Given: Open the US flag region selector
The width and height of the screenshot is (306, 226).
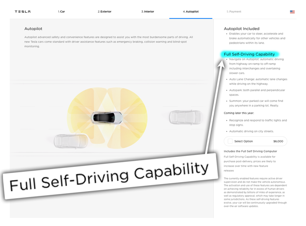Looking at the screenshot, I should [x=292, y=12].
